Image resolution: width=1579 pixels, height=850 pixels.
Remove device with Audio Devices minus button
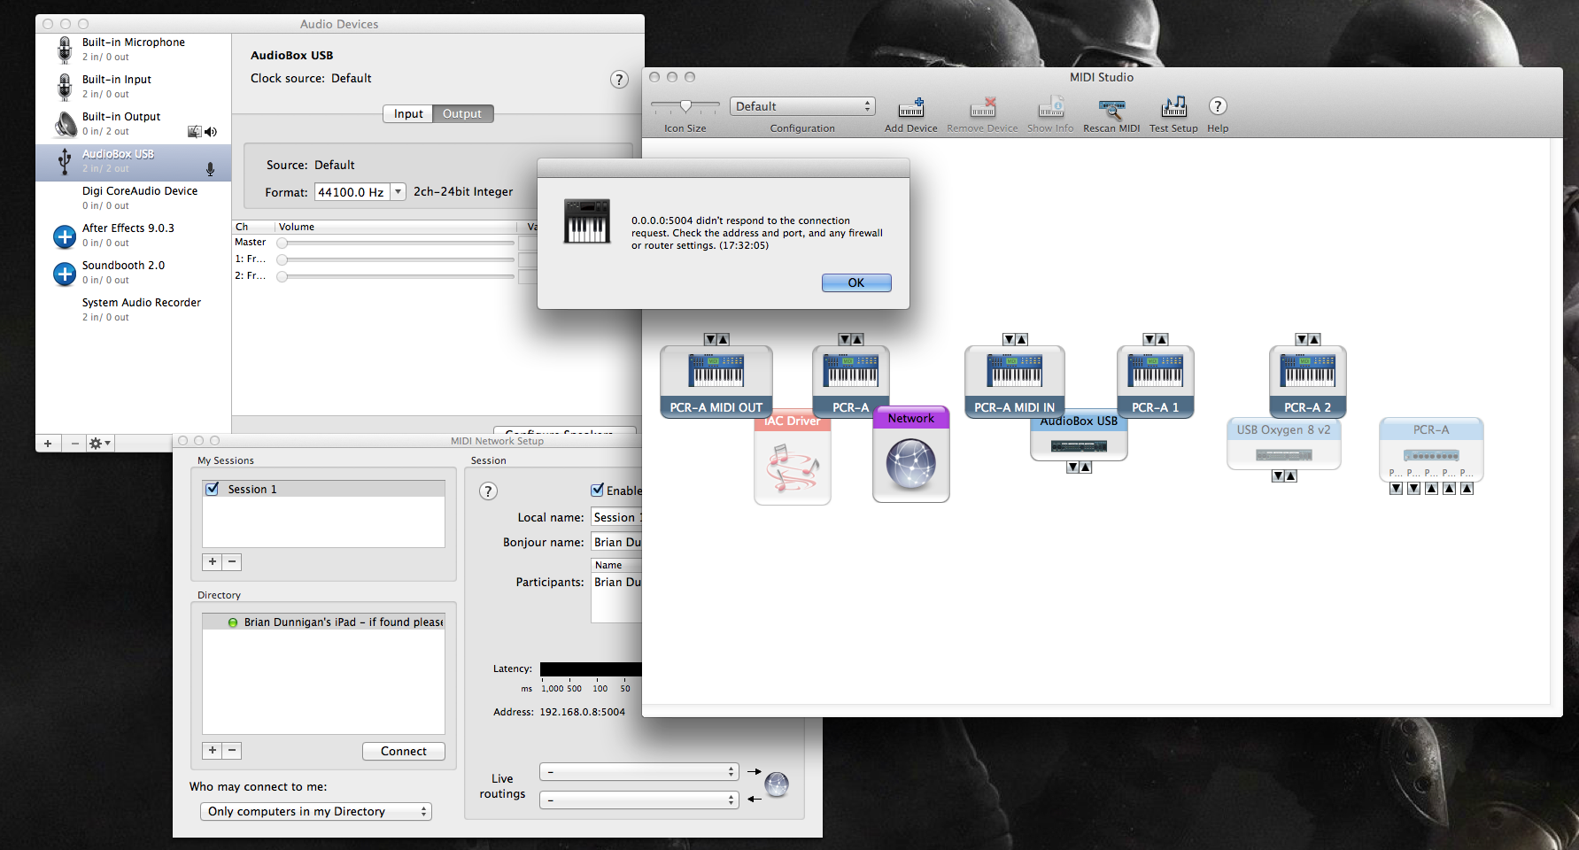[74, 444]
